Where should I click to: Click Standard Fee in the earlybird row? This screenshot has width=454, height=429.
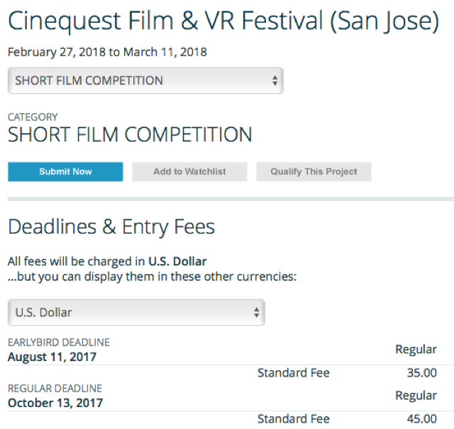click(293, 372)
